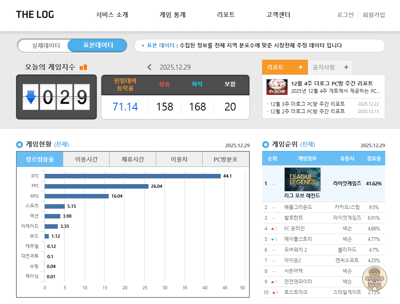Select the 표본데이터 toggle option

[x=98, y=45]
